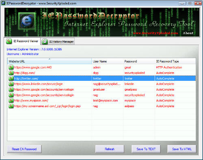Click the Internet Explorer logo in the banner
203x160 pixels.
(27, 21)
